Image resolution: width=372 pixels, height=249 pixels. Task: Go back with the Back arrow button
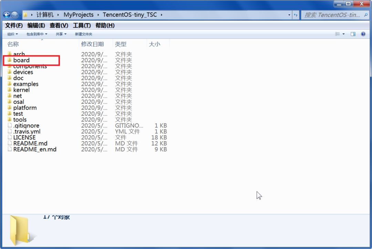click(7, 15)
